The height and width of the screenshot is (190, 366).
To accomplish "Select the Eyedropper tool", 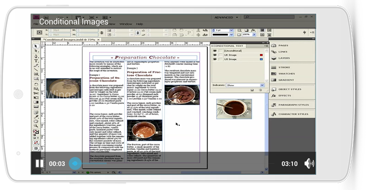I will [x=36, y=117].
